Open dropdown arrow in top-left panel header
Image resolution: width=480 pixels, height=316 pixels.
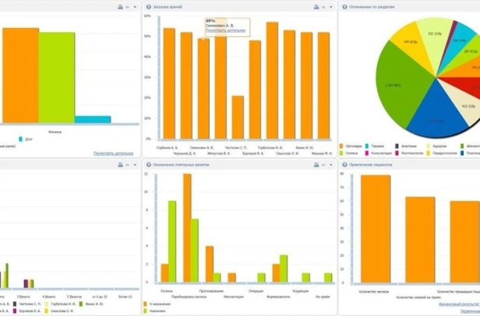point(135,5)
